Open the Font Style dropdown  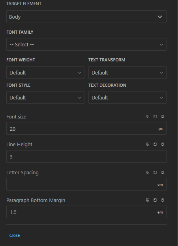tap(45, 97)
